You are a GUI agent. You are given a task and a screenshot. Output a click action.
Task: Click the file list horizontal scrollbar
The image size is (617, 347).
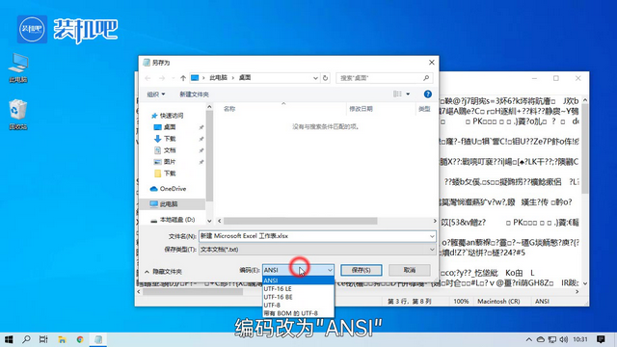click(x=300, y=221)
